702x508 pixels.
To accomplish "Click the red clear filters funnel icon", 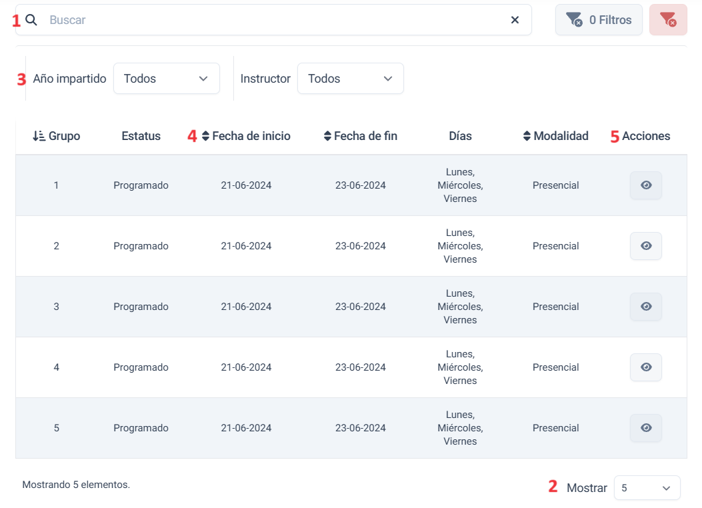I will 668,20.
